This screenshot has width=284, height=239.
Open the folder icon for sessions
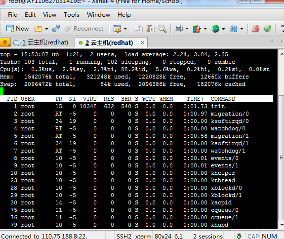click(x=38, y=29)
